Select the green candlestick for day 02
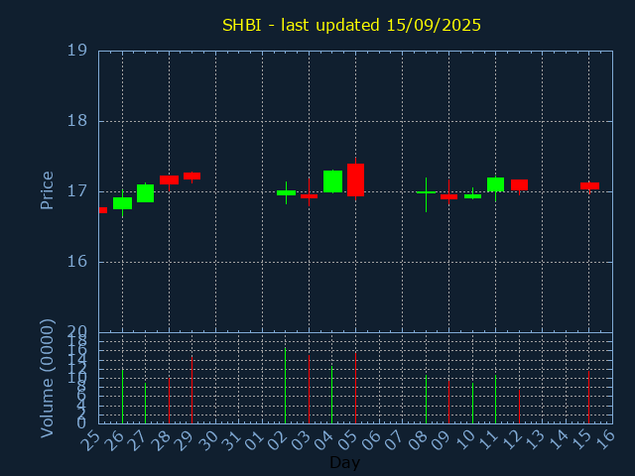Screen dimensions: 635x476 pyautogui.click(x=286, y=192)
